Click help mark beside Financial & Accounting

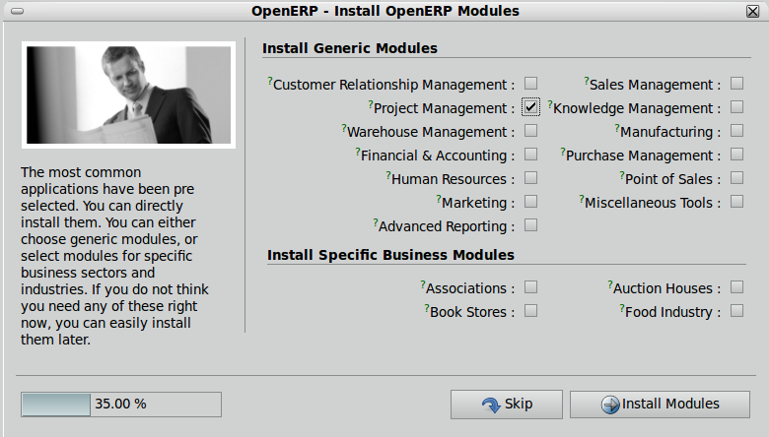click(358, 153)
